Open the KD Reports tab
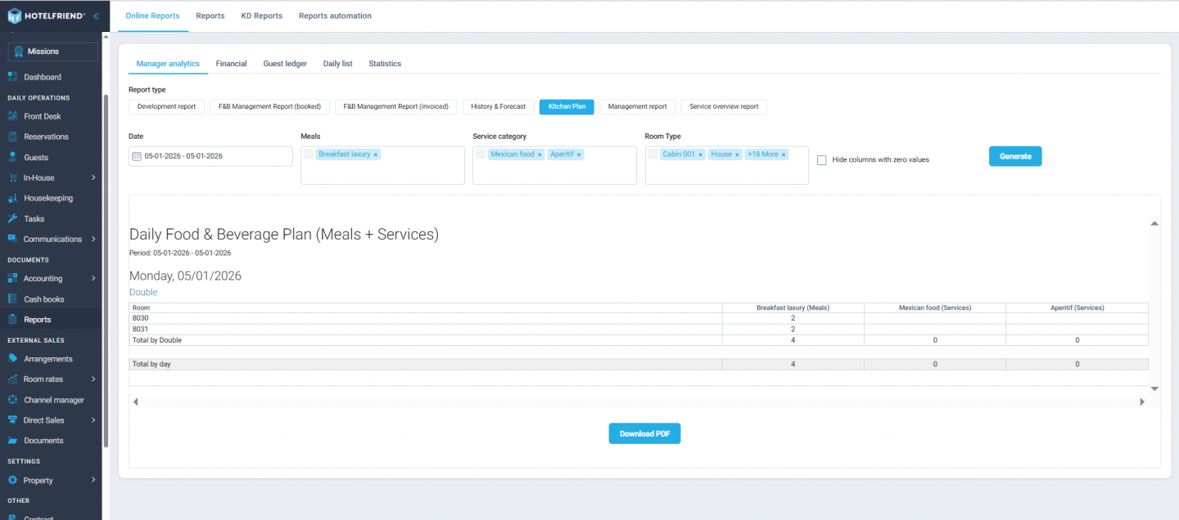This screenshot has height=520, width=1179. click(261, 15)
